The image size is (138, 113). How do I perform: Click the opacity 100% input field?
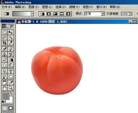click(125, 14)
